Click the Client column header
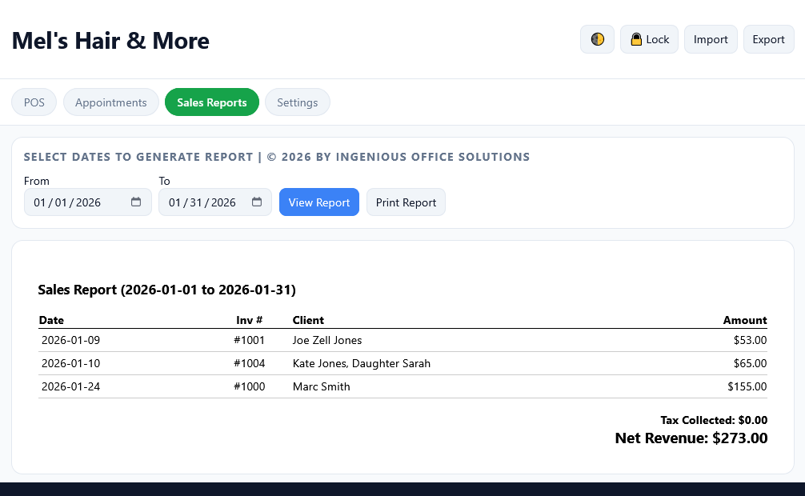Viewport: 805px width, 496px height. pyautogui.click(x=308, y=320)
